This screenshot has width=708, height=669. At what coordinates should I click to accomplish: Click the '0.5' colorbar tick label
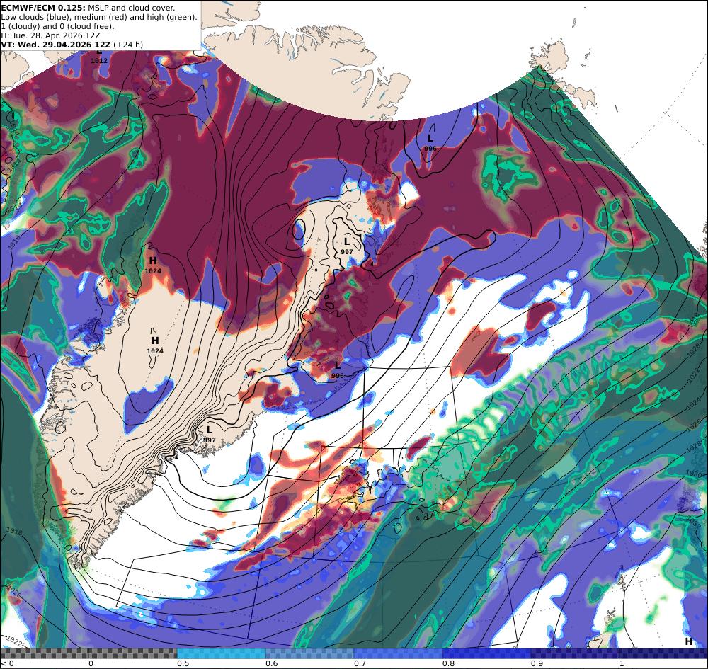(x=183, y=663)
